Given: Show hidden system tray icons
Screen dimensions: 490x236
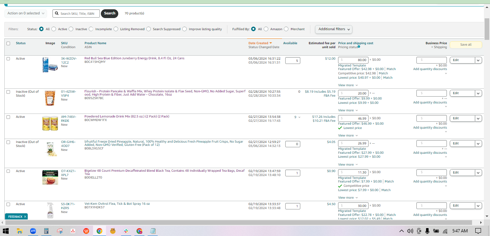Looking at the screenshot, I should (x=402, y=231).
